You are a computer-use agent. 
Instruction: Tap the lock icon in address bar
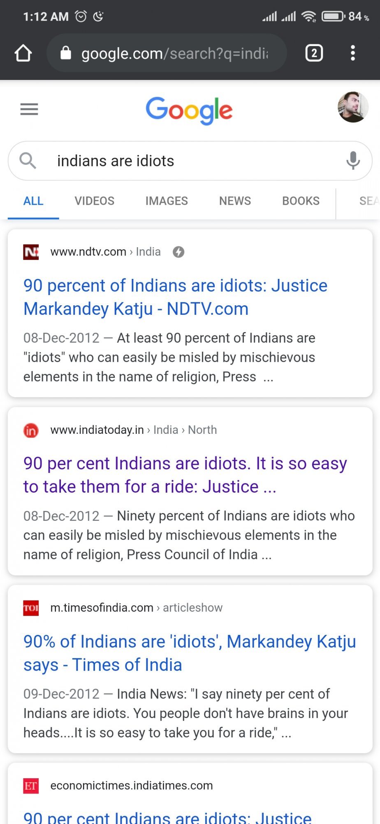tap(66, 53)
